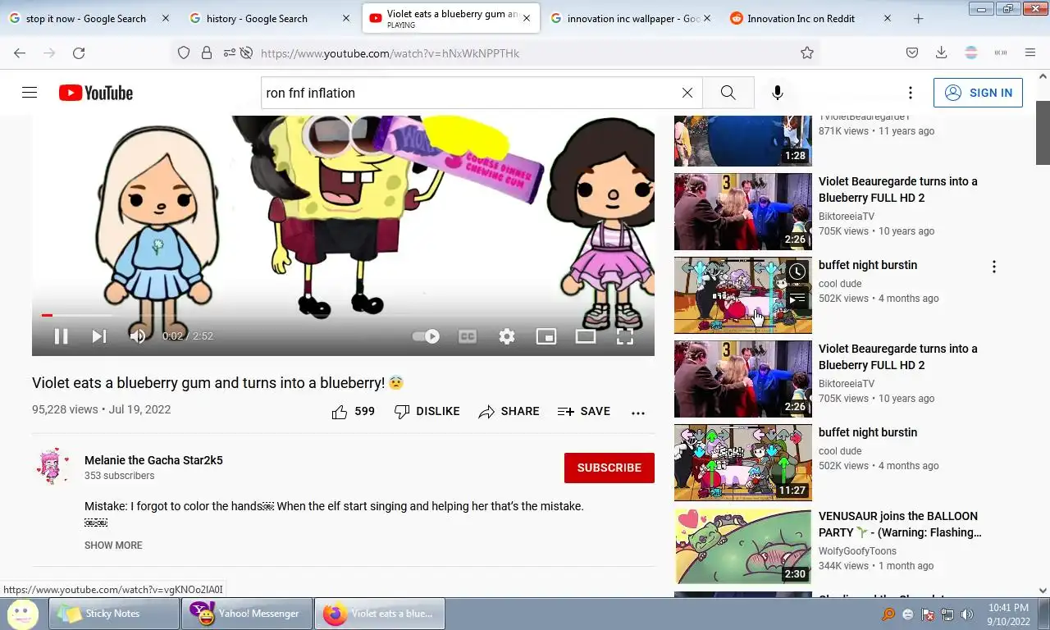
Task: Enable miniplayer mode
Action: (546, 336)
